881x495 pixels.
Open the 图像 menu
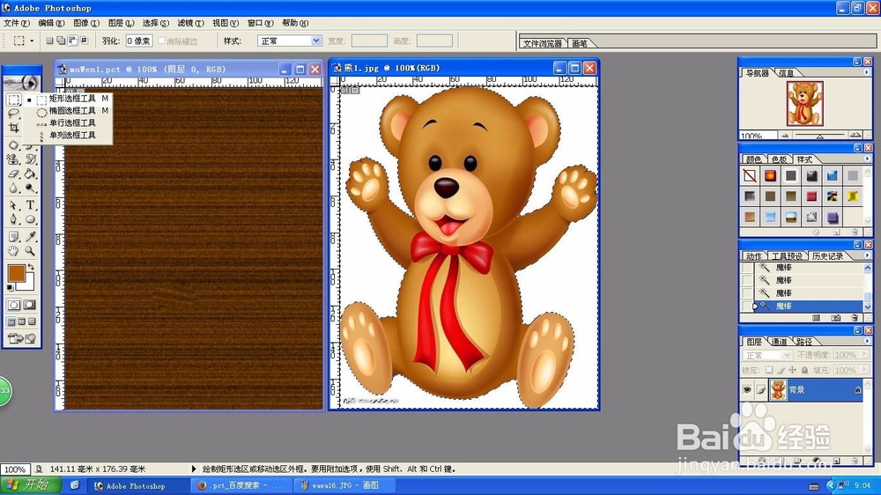86,23
